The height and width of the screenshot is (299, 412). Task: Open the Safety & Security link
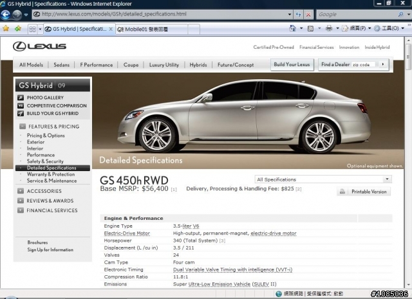[x=45, y=161]
